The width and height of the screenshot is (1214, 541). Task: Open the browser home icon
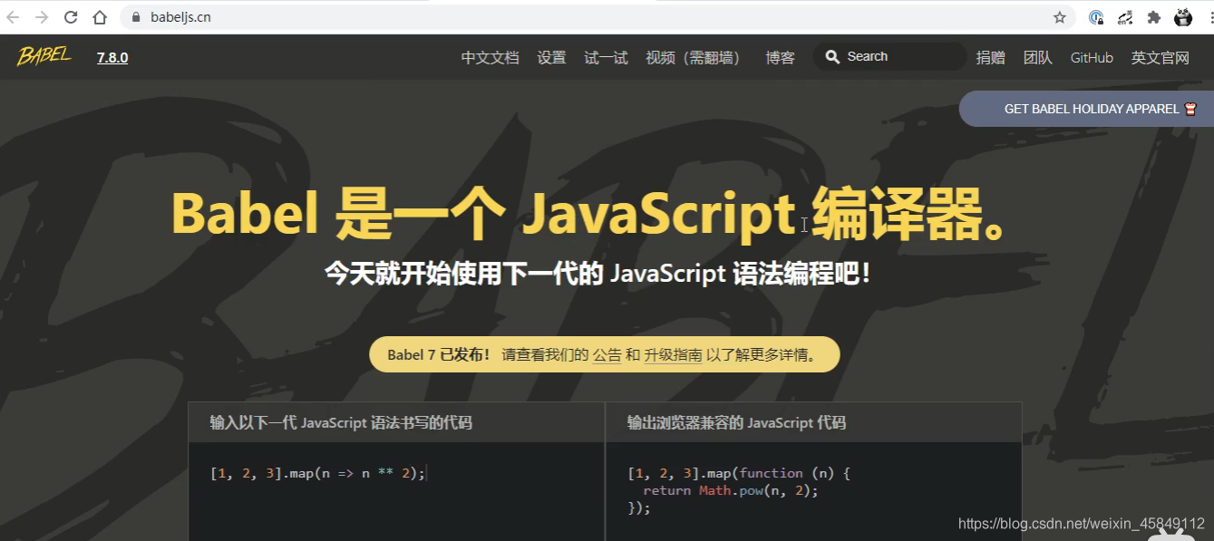(x=100, y=17)
